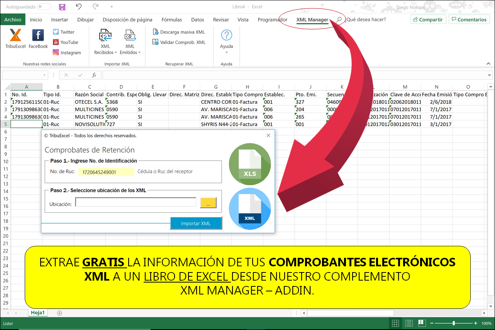Click the zoom out minus button
This screenshot has height=330, width=495.
click(432, 323)
